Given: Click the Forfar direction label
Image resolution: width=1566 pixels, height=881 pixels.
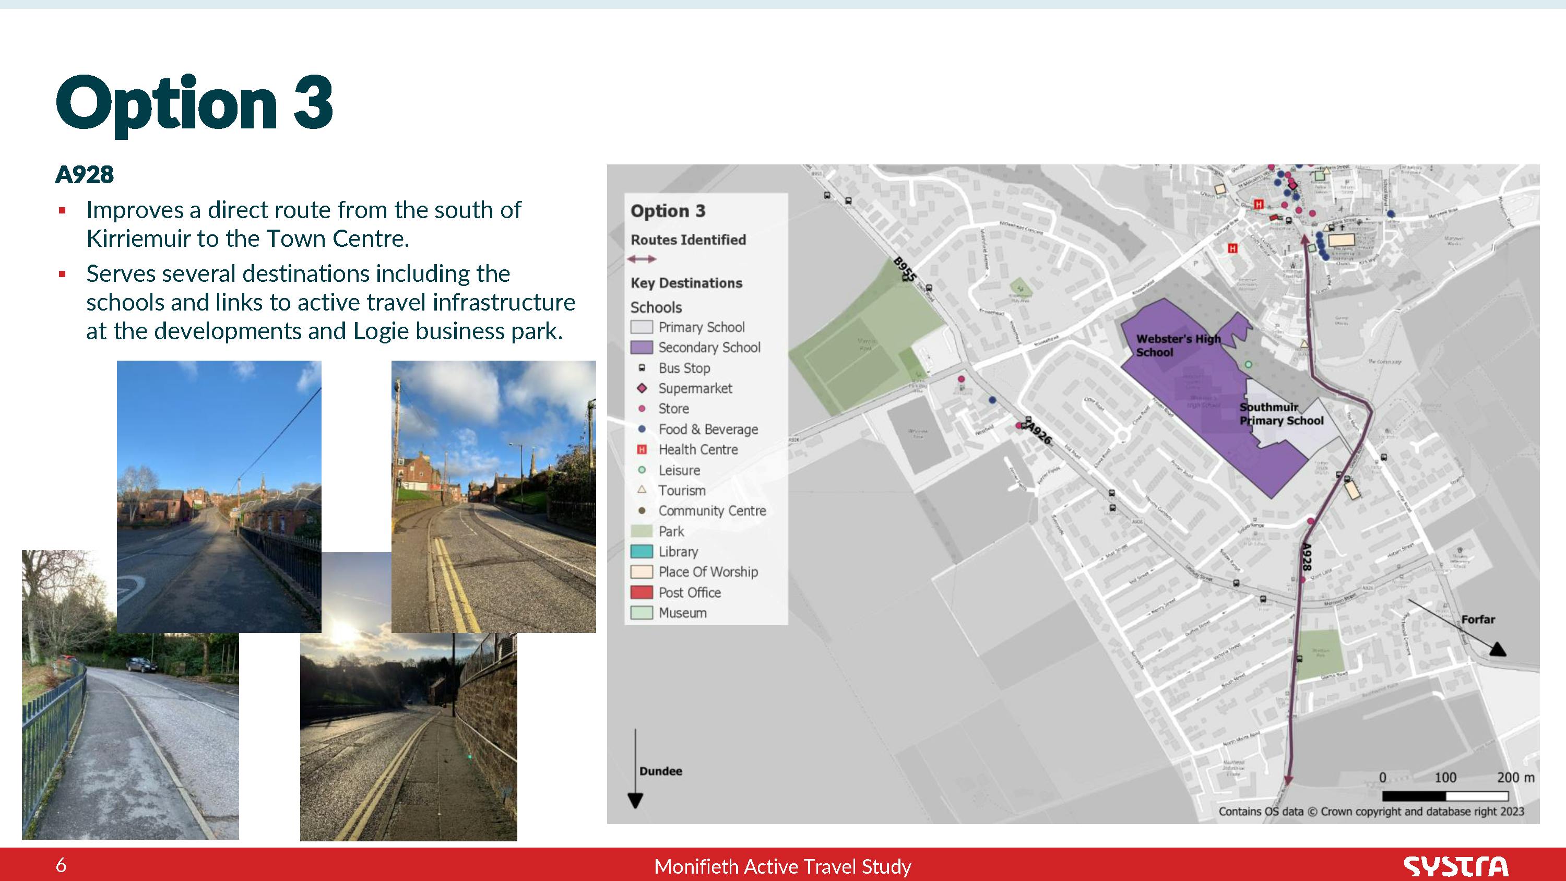Looking at the screenshot, I should point(1478,620).
